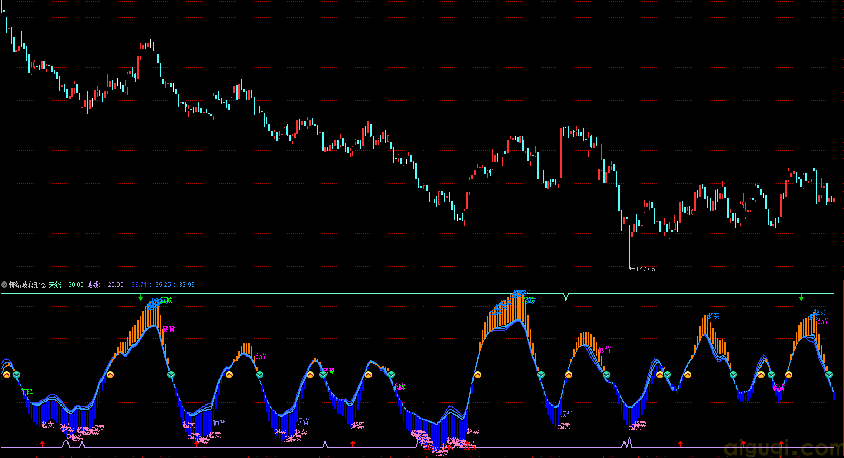
Task: Expand the 情绪波浪形态 indicator dropdown arrow
Action: pyautogui.click(x=4, y=285)
